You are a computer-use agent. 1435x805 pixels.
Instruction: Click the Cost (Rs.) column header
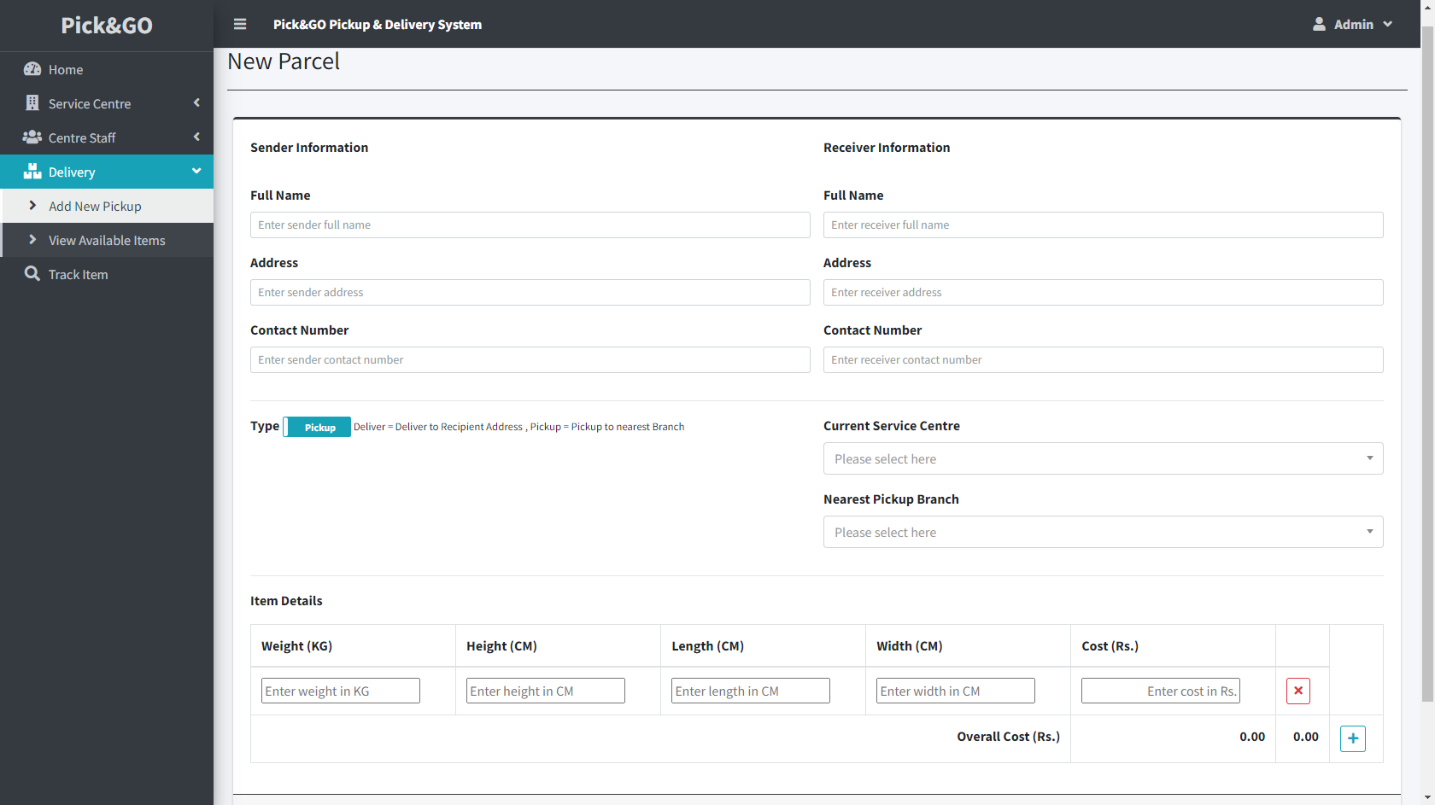click(1110, 646)
